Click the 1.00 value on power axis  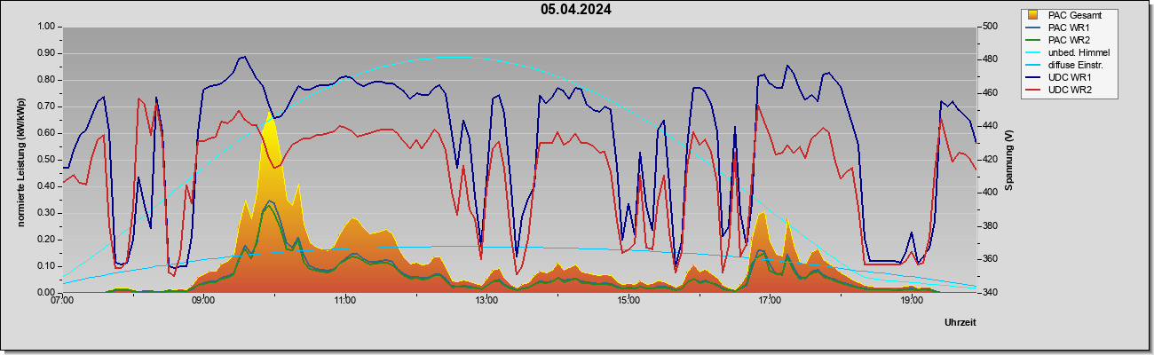click(x=44, y=27)
